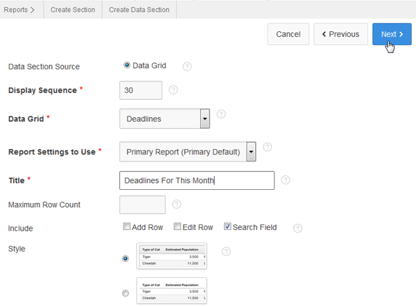Click help icon next to Data Grid radio
The image size is (416, 307).
187,67
